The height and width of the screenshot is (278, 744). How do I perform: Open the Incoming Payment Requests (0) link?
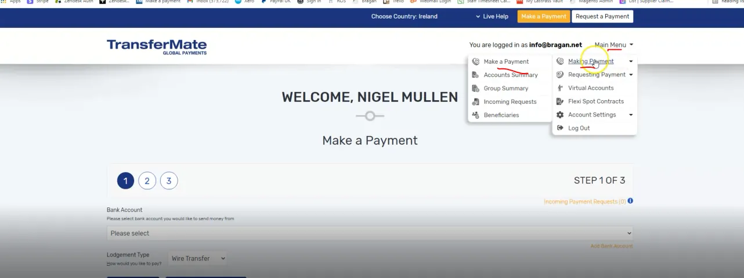click(585, 202)
